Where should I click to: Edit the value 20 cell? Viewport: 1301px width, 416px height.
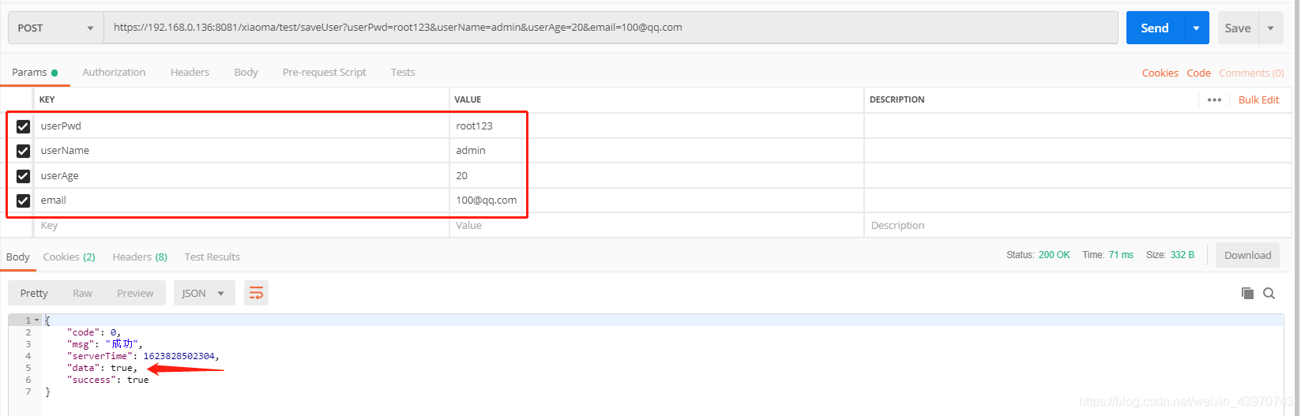click(656, 175)
